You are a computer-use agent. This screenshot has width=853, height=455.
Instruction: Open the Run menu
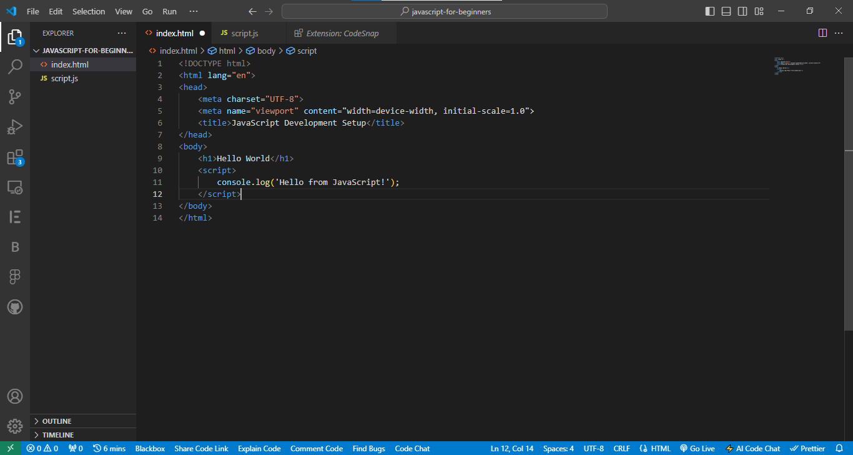coord(169,11)
